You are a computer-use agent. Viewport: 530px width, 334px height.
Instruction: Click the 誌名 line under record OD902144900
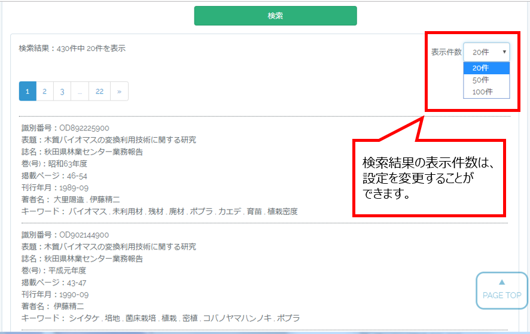(x=82, y=259)
